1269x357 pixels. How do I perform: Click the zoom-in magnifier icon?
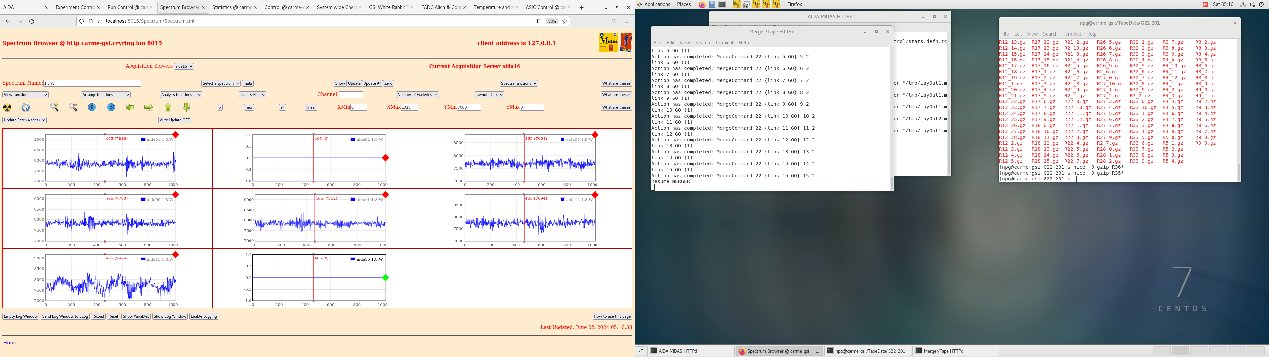(55, 107)
